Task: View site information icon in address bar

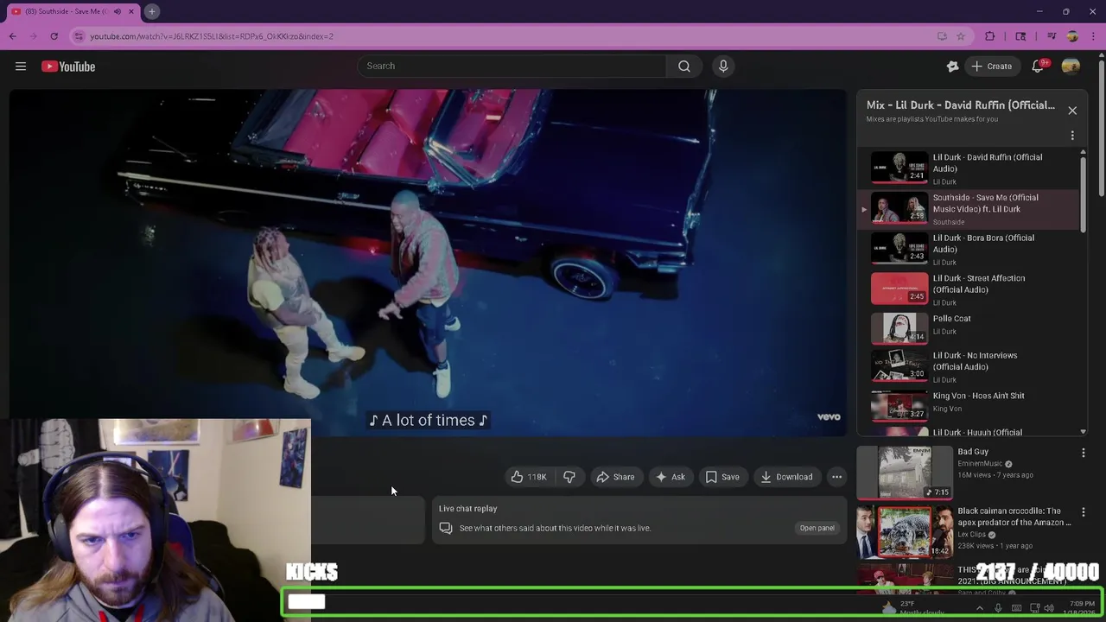Action: [79, 36]
